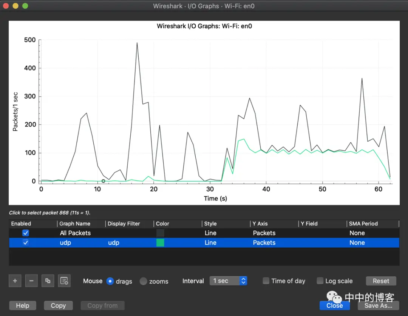Select the Mouse drags radio button
Viewport: 408px width, 316px height.
click(110, 281)
